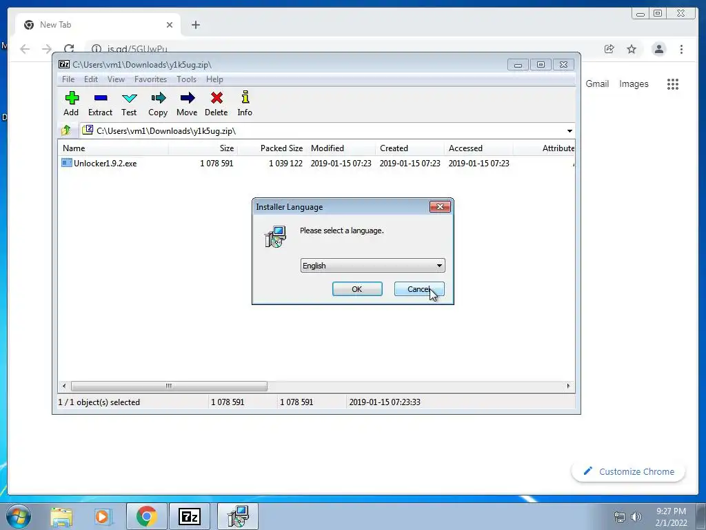Open the Favorites menu
Viewport: 706px width, 530px height.
[151, 79]
